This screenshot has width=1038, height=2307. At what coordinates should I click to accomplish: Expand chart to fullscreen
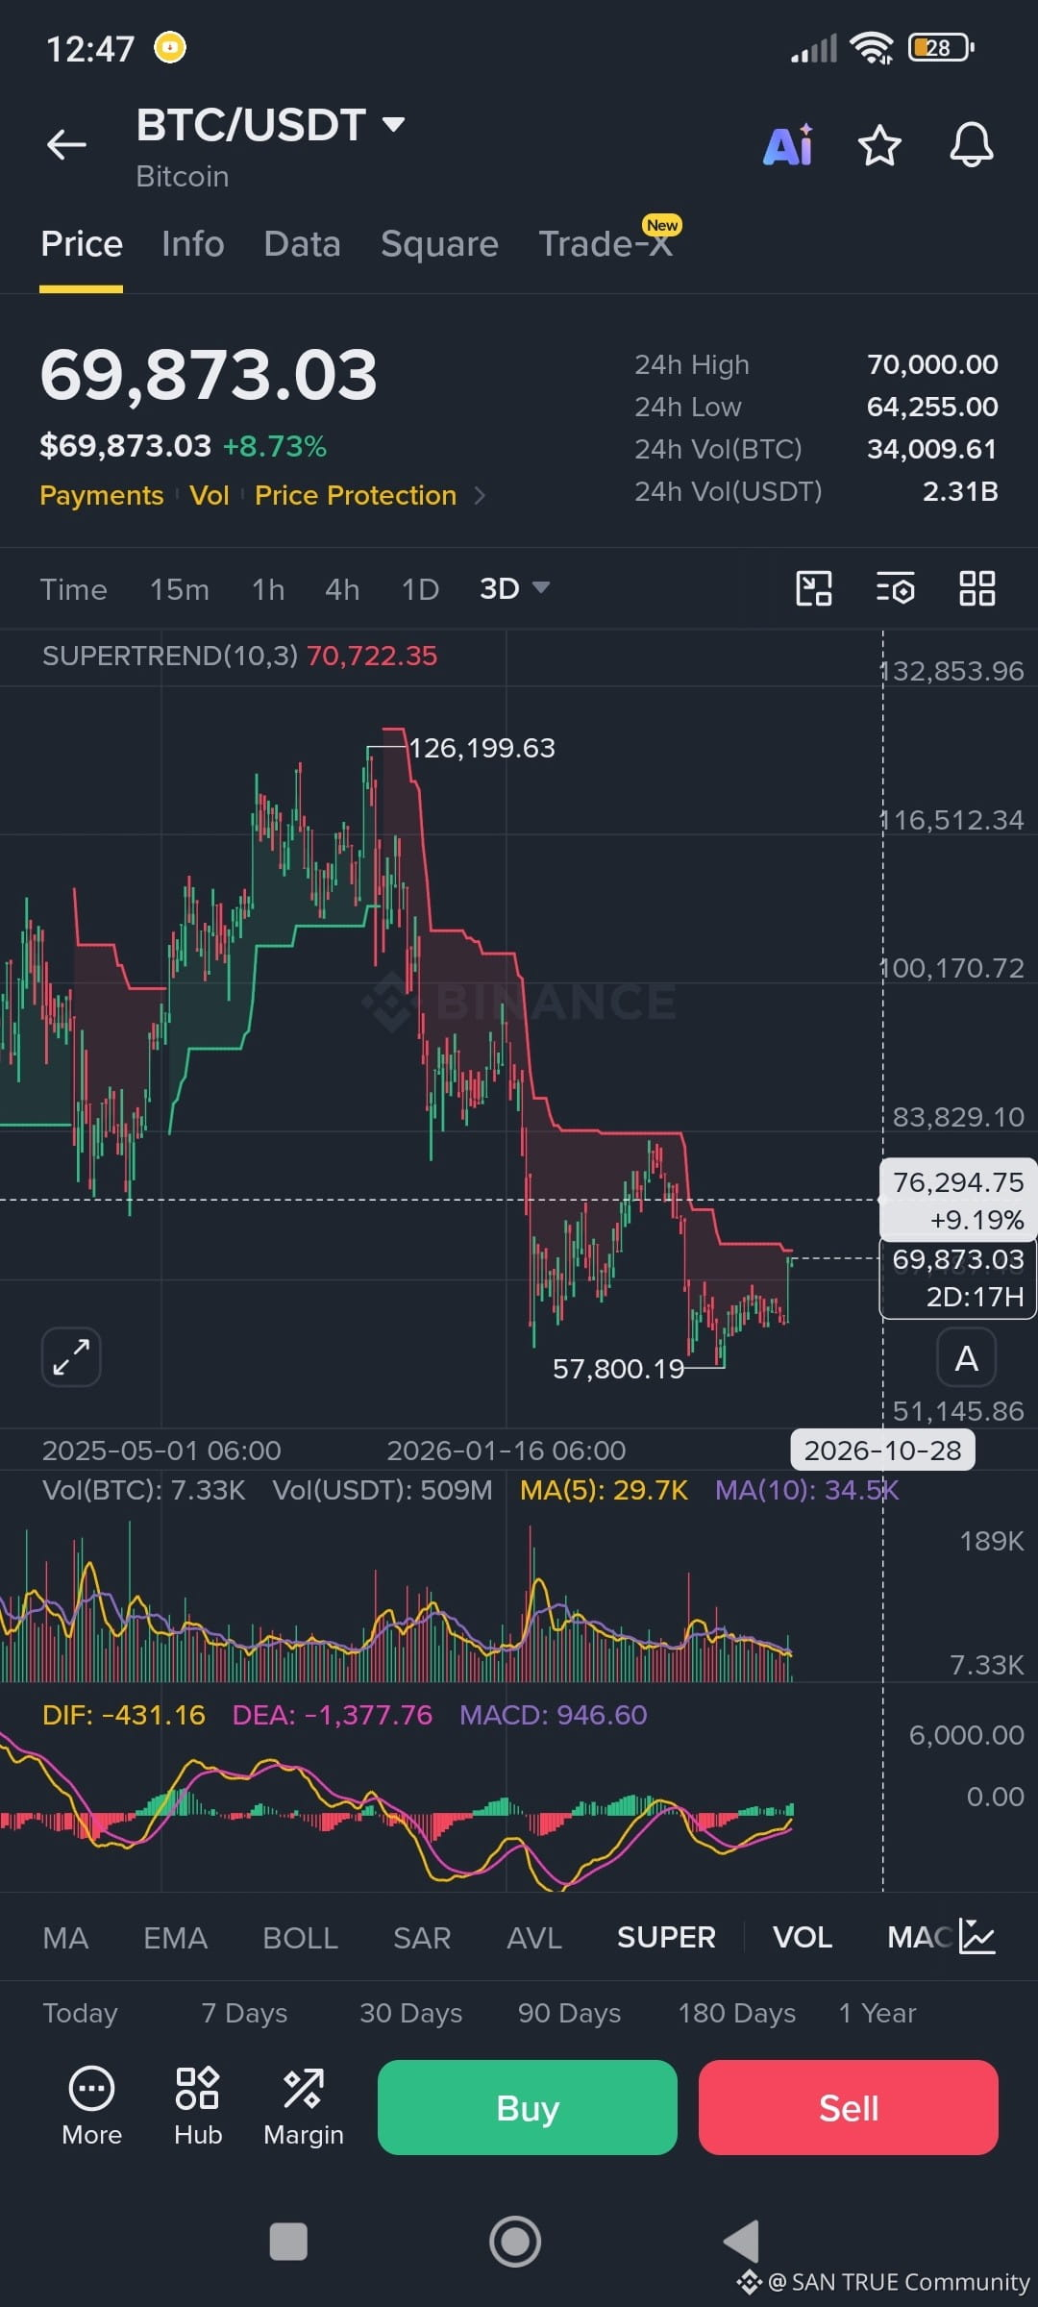click(71, 1357)
